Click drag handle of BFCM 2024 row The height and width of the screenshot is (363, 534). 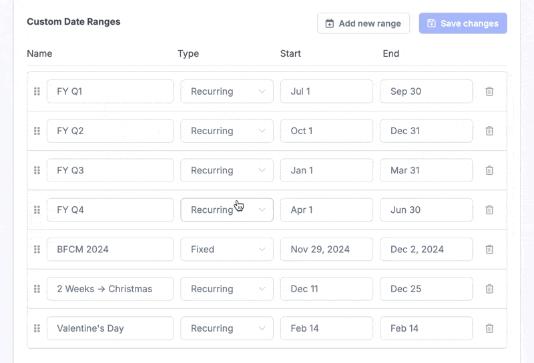(x=37, y=250)
